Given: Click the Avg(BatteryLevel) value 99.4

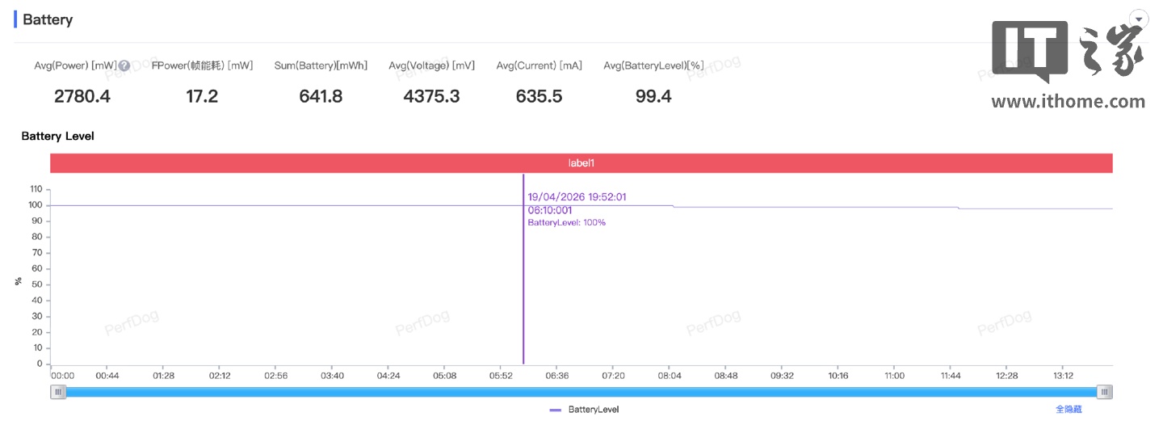Looking at the screenshot, I should (x=653, y=97).
